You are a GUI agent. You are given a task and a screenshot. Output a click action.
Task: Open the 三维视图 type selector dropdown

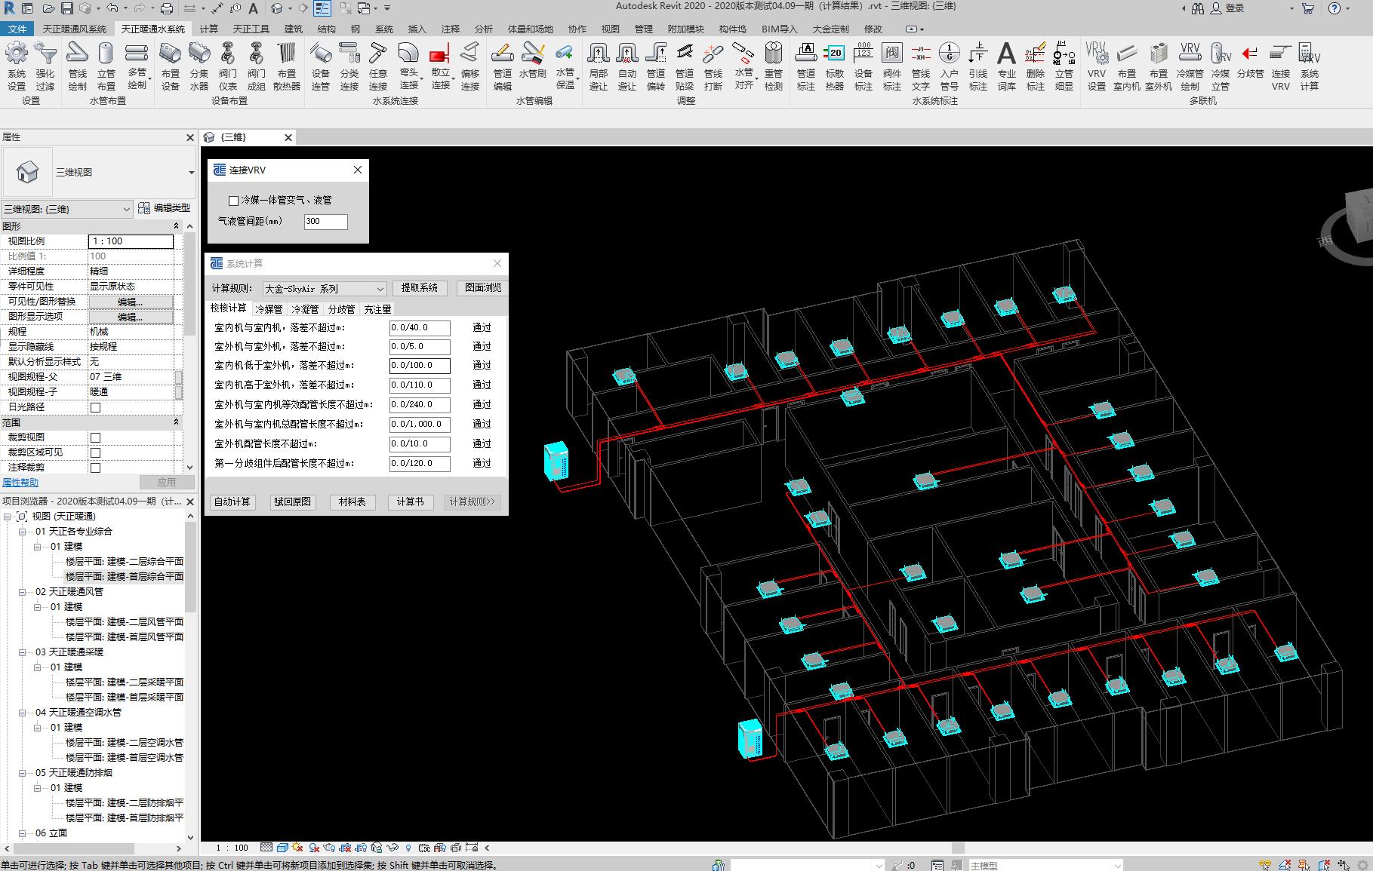click(x=191, y=173)
